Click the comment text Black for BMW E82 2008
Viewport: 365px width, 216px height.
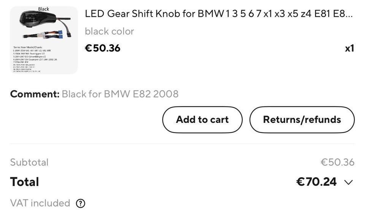tap(120, 94)
